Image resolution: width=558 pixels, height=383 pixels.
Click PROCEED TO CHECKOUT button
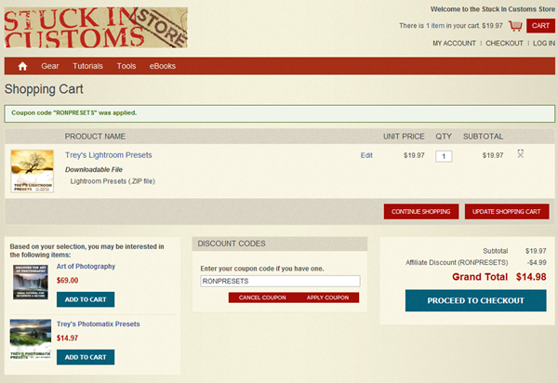click(476, 300)
